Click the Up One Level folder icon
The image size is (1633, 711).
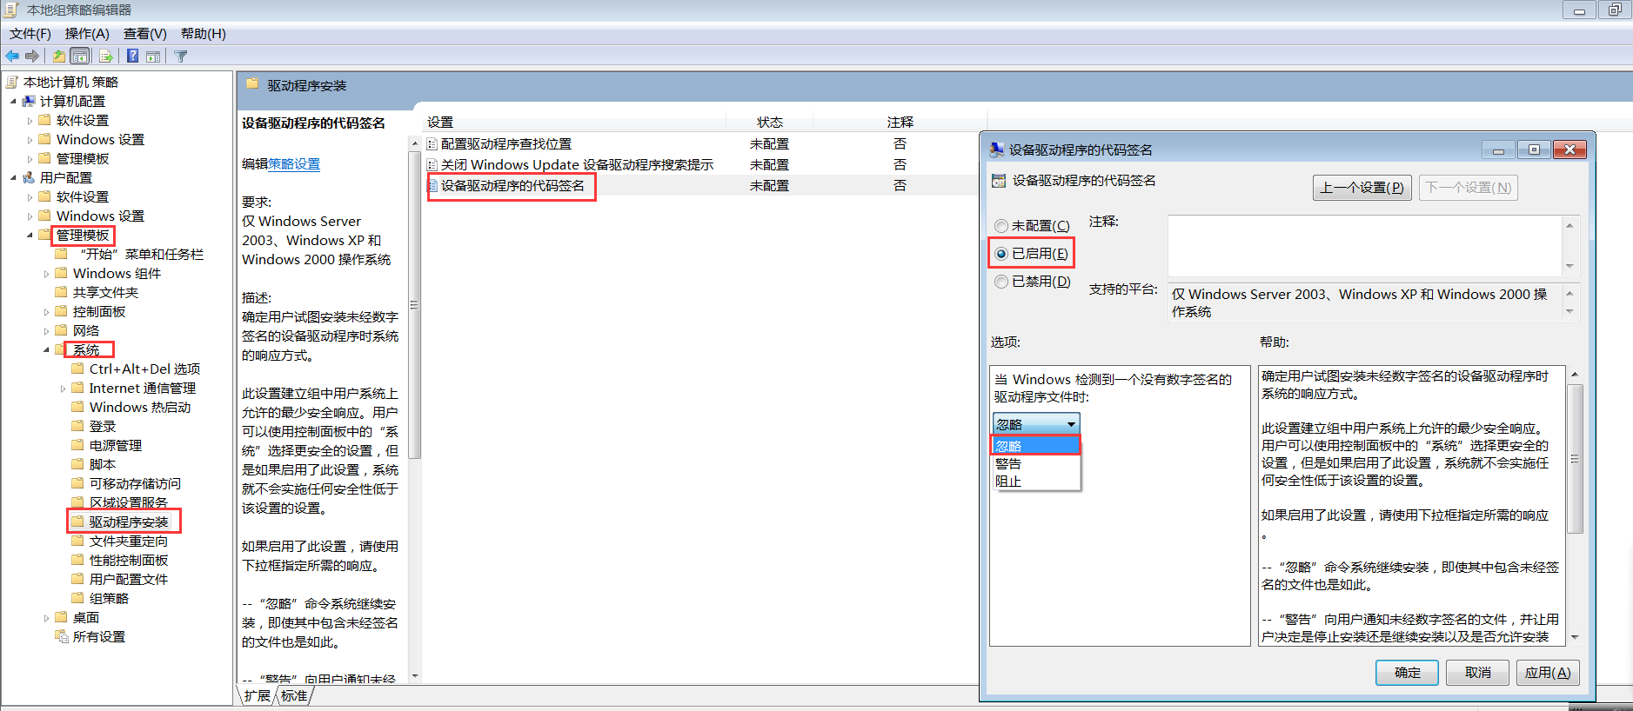(58, 56)
